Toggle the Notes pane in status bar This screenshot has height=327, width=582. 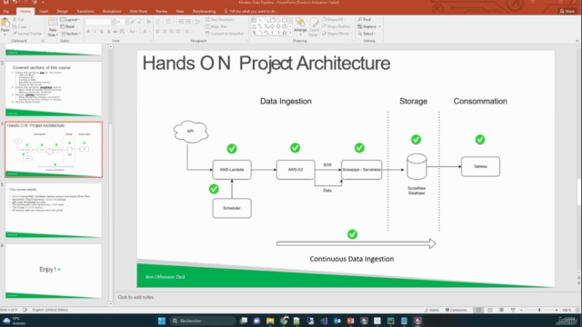pos(433,310)
